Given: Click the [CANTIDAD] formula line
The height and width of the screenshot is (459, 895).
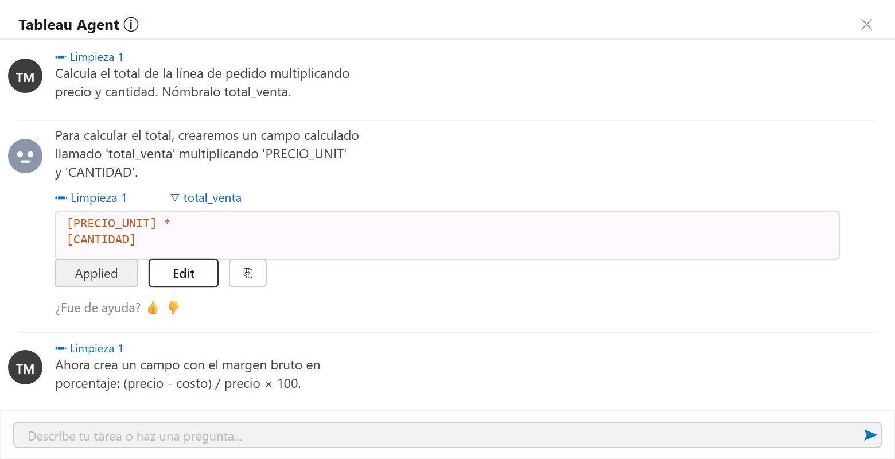Looking at the screenshot, I should 101,239.
